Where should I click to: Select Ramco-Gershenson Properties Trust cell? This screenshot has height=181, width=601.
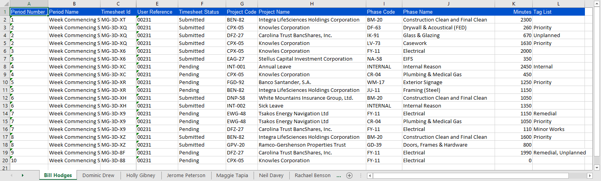(312, 145)
